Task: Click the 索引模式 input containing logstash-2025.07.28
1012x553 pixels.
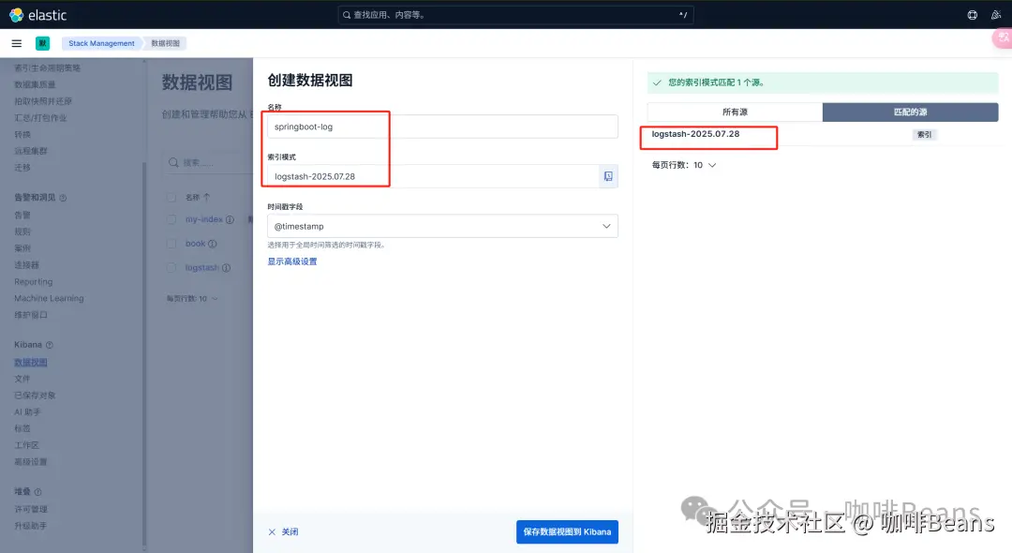Action: [x=434, y=176]
